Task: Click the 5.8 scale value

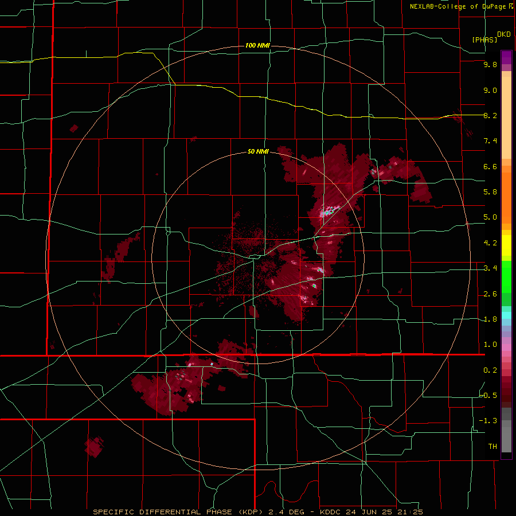Action: tap(490, 192)
